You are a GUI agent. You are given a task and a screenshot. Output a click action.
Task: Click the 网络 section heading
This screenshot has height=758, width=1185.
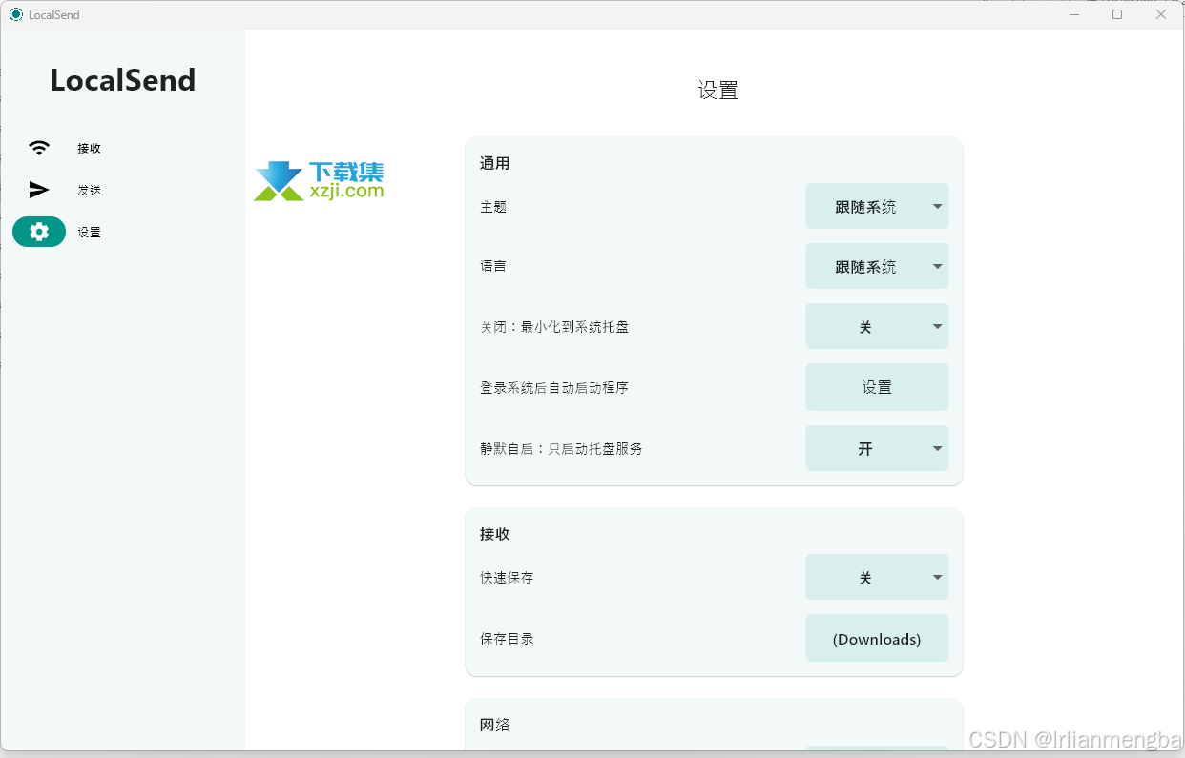[x=494, y=725]
